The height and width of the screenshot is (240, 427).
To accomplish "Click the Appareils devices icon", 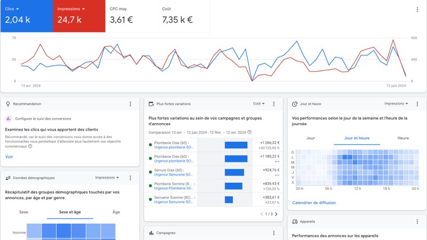I will tap(295, 221).
